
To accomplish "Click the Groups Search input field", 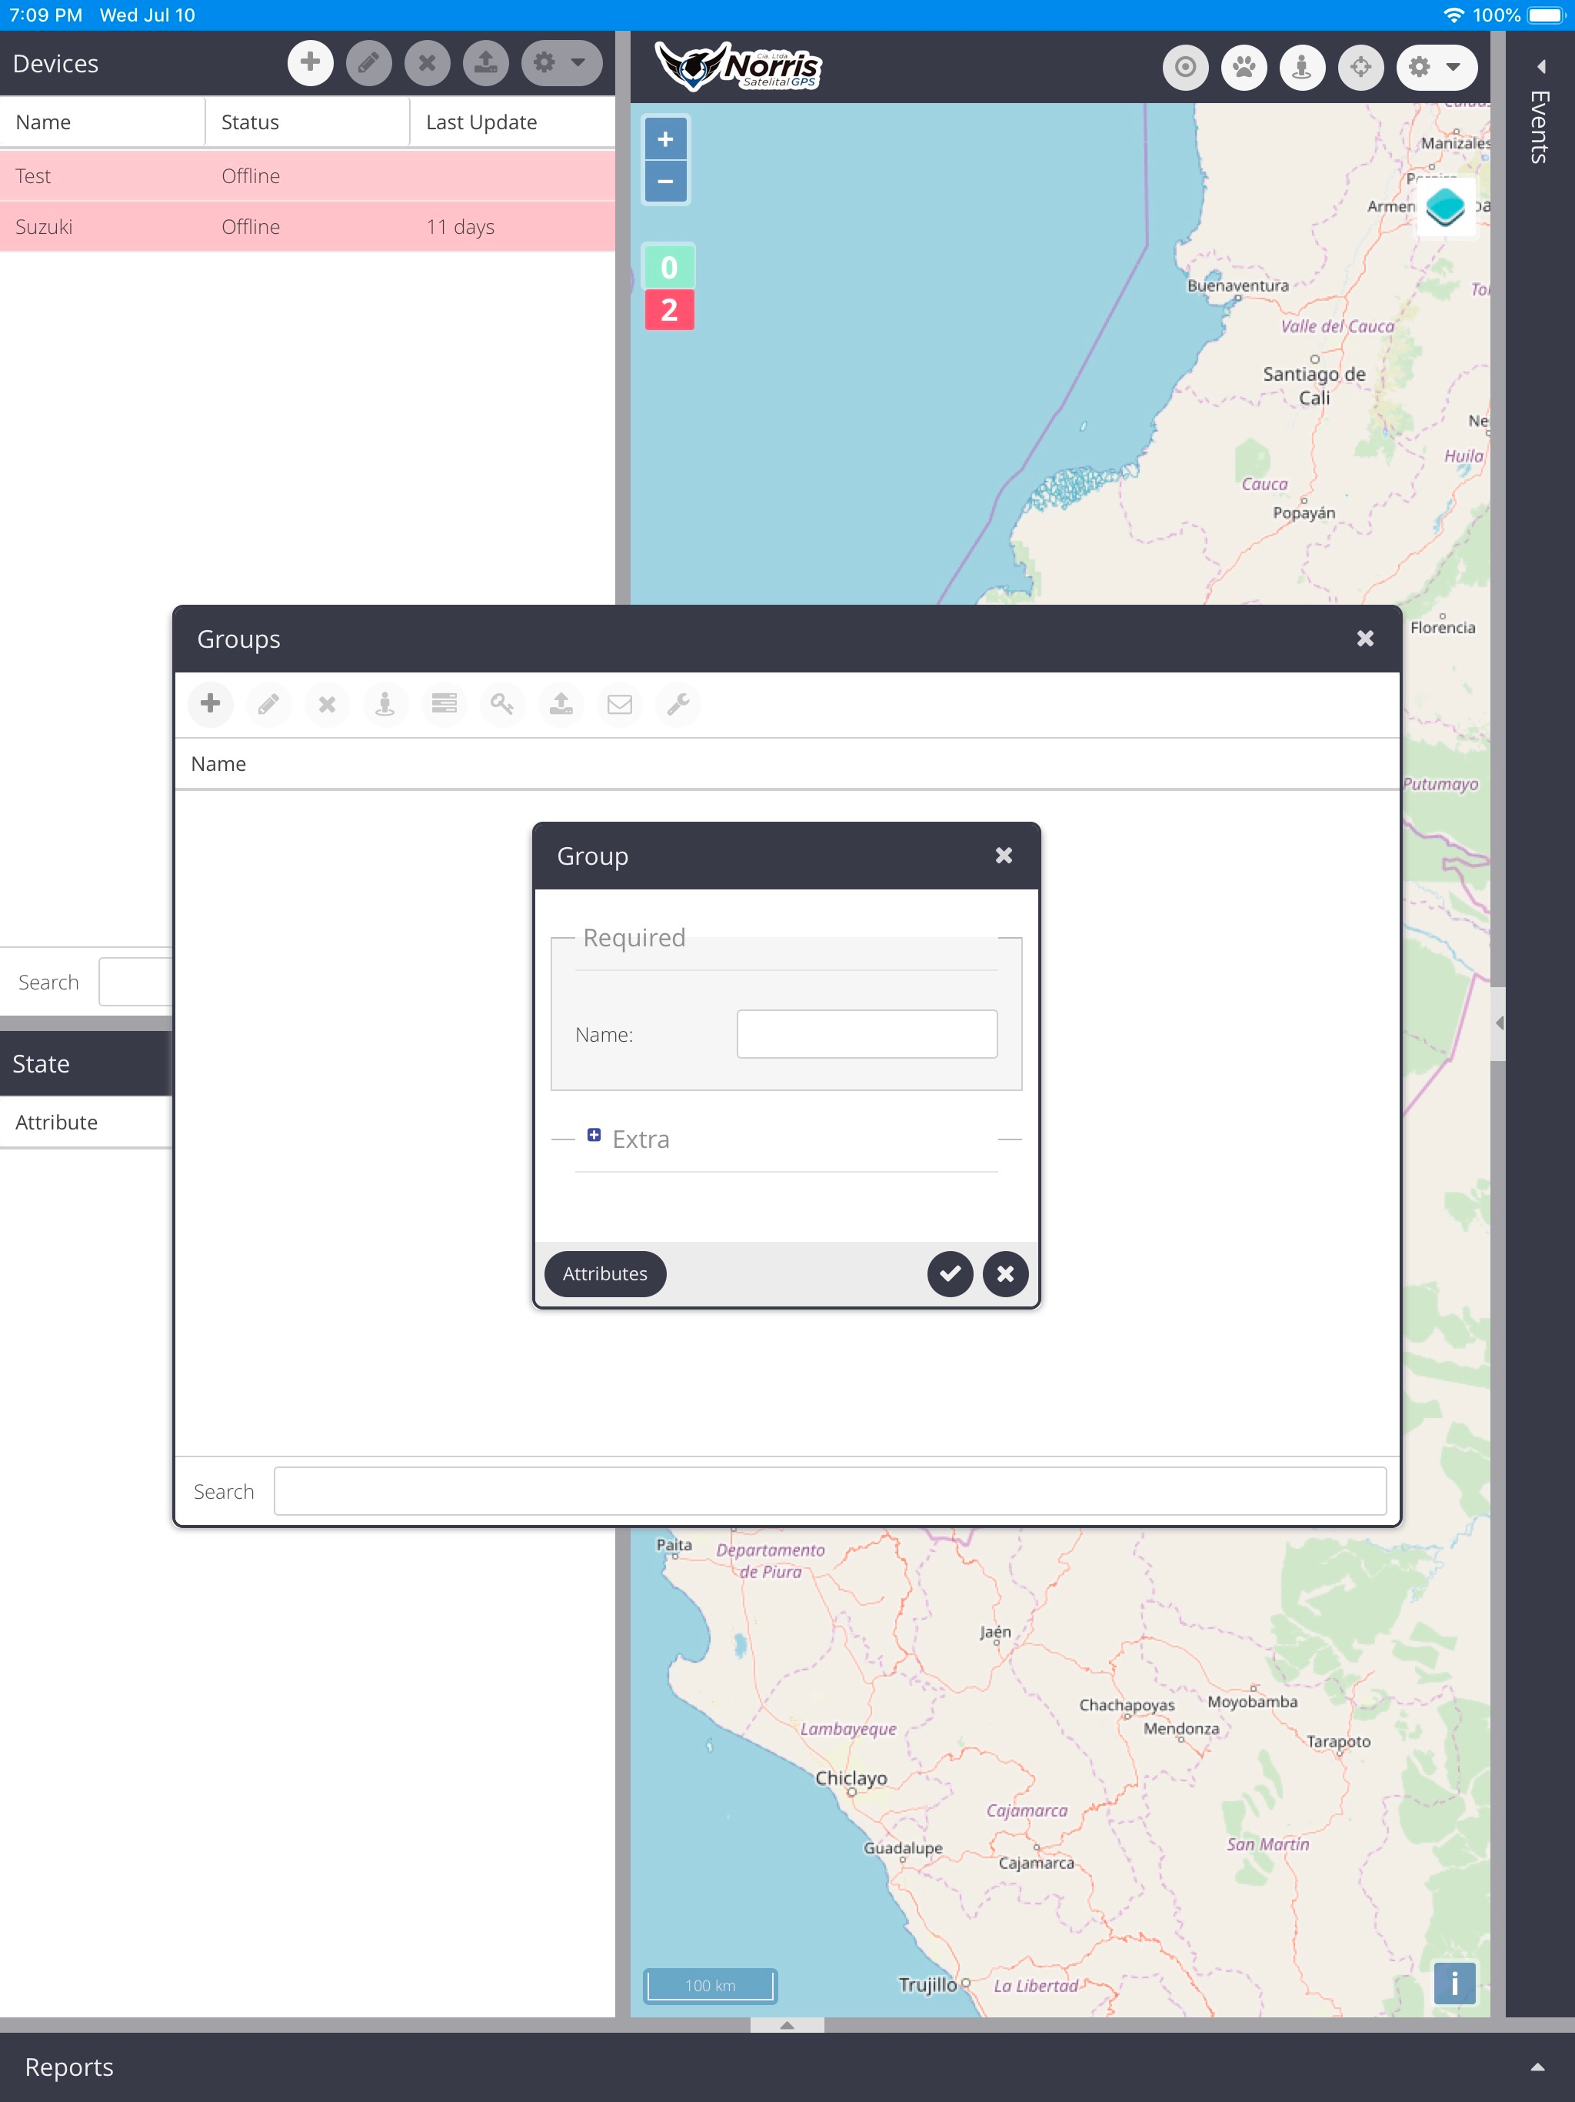I will 829,1491.
